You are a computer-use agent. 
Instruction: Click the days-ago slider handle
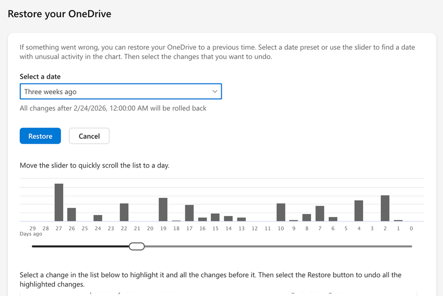pyautogui.click(x=137, y=246)
